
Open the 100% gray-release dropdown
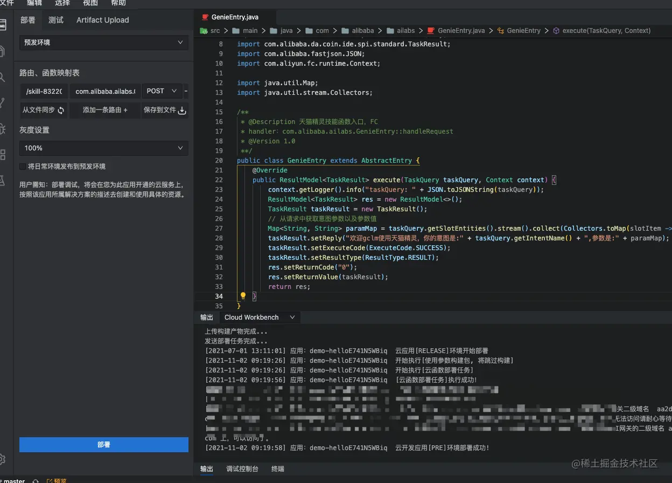pos(104,148)
